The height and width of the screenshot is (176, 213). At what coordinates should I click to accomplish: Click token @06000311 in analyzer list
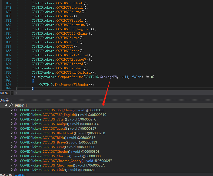pos(95,110)
